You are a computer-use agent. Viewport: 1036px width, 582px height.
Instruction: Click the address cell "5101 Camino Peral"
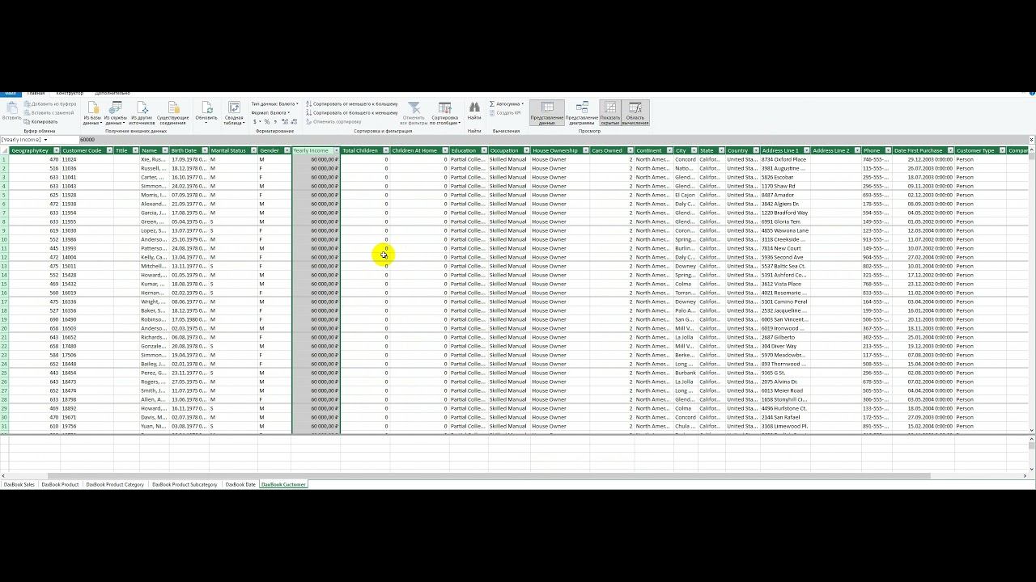tap(784, 302)
